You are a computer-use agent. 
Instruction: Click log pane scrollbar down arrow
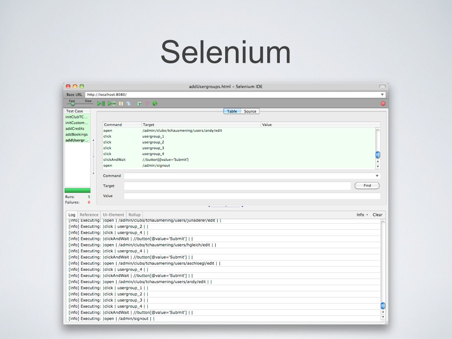pyautogui.click(x=383, y=317)
